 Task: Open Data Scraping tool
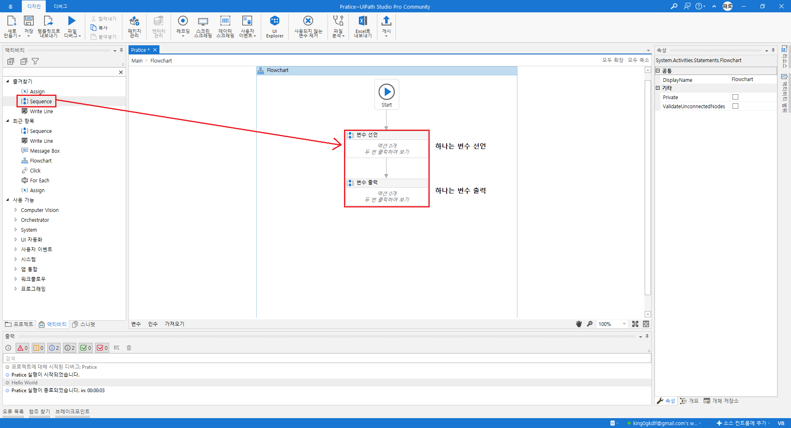225,21
